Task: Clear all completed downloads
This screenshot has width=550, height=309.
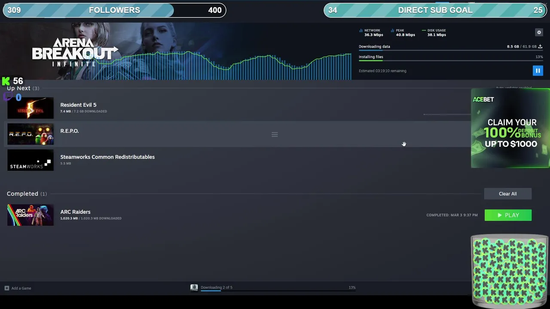Action: [x=508, y=194]
